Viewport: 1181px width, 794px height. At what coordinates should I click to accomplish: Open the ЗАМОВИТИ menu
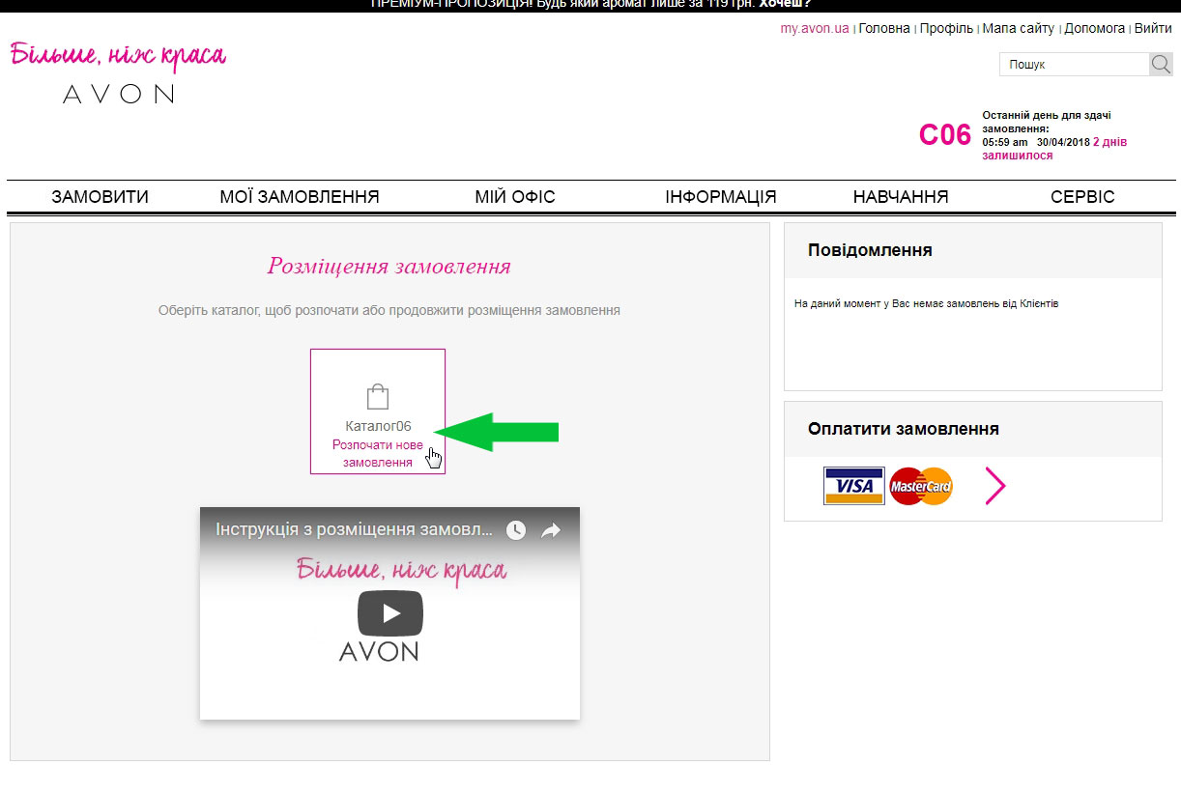tap(101, 197)
